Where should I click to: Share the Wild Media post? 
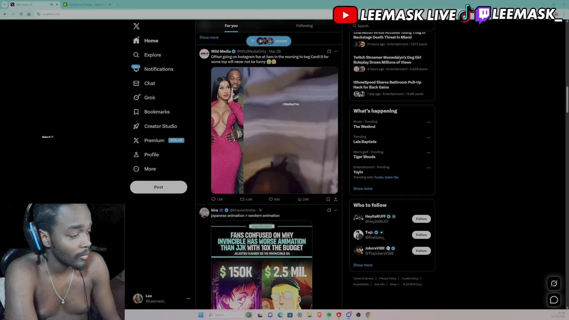coord(336,199)
